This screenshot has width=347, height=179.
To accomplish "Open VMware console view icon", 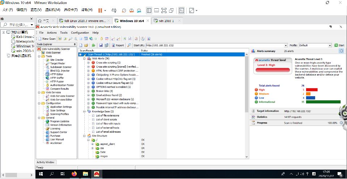I will click(x=182, y=10).
